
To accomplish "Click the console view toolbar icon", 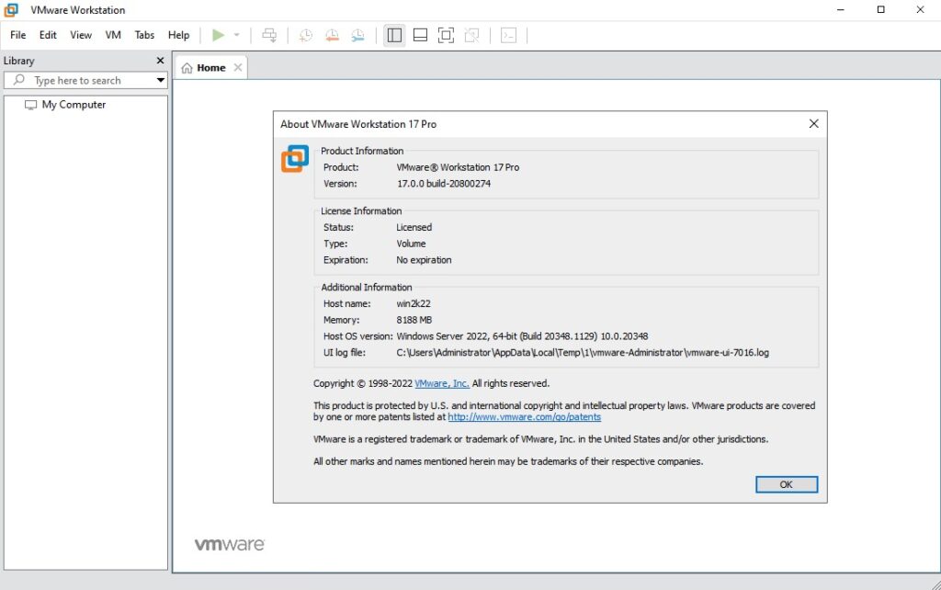I will pyautogui.click(x=509, y=36).
